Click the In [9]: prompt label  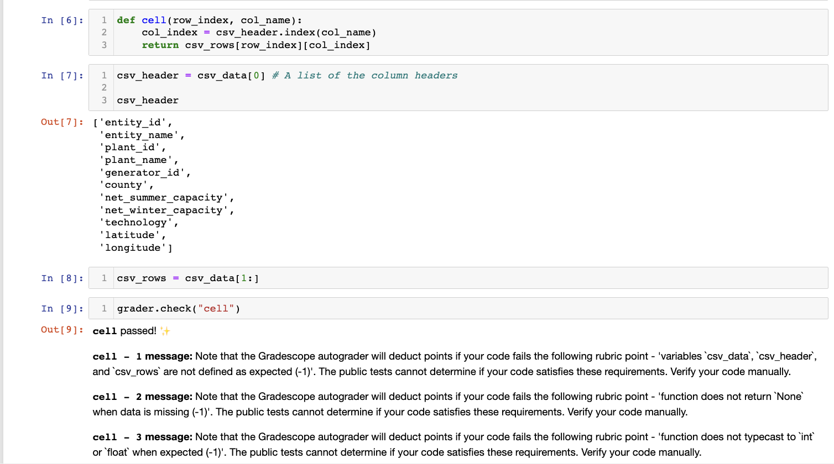click(62, 308)
